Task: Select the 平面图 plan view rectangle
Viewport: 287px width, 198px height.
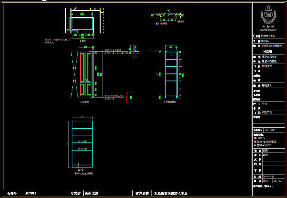Action: (x=82, y=23)
